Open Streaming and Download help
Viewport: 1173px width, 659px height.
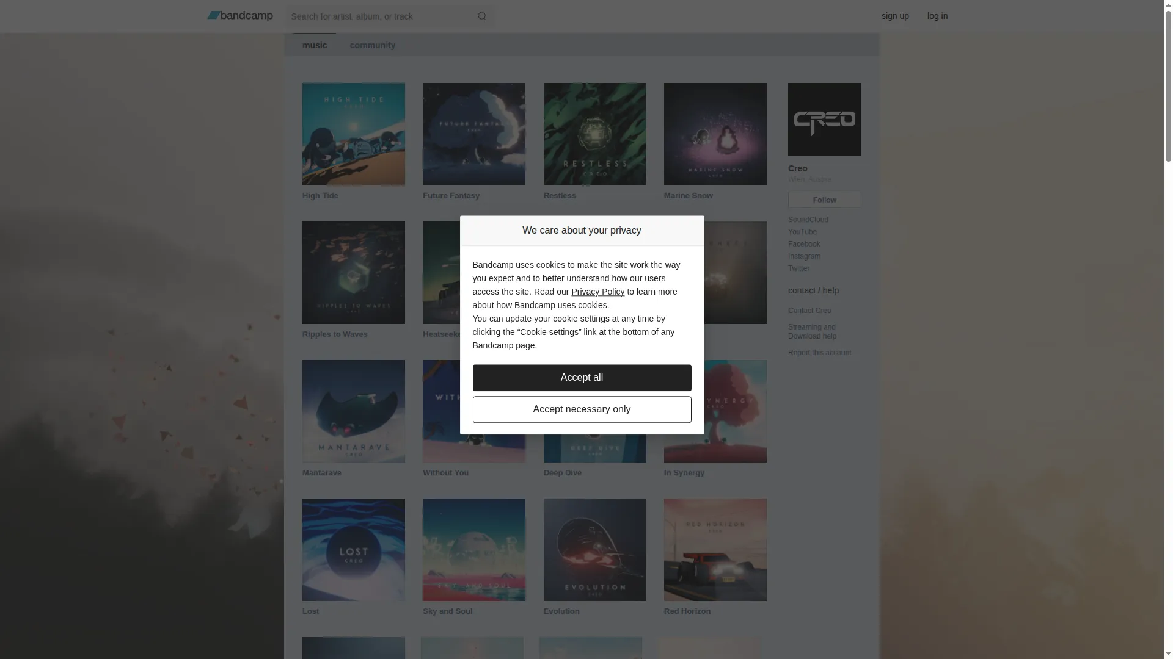(x=813, y=332)
